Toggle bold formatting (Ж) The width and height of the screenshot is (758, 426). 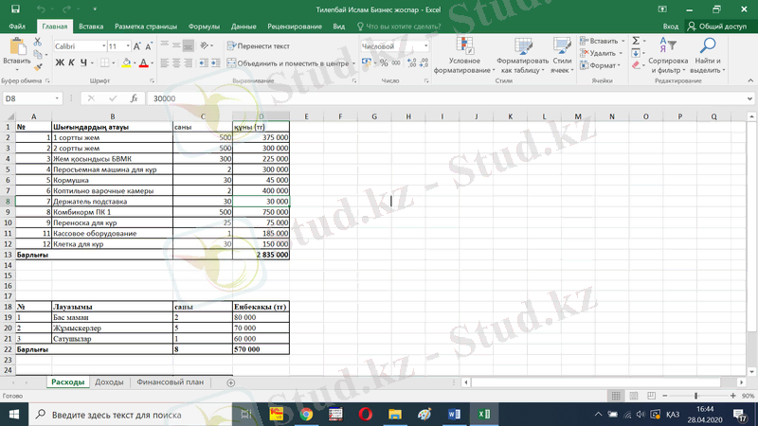pos(60,62)
